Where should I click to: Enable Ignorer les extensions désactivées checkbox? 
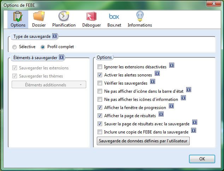tap(100, 67)
